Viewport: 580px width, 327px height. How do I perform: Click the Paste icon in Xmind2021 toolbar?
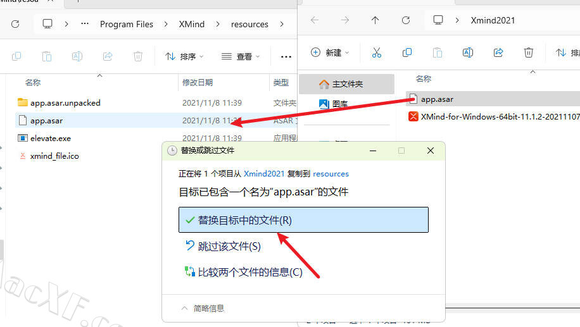coord(438,52)
